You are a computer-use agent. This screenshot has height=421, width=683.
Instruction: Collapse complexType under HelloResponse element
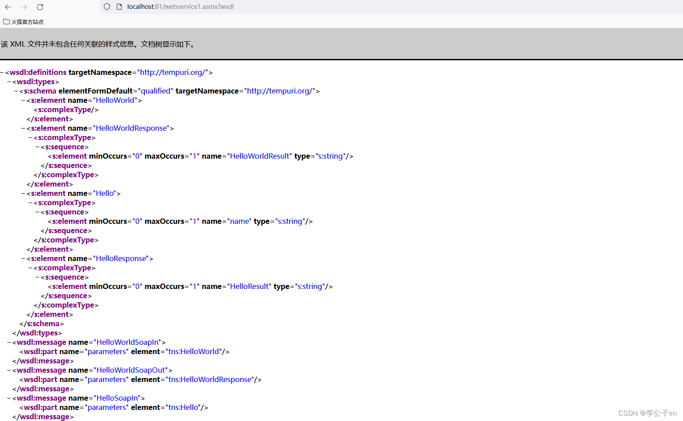31,268
